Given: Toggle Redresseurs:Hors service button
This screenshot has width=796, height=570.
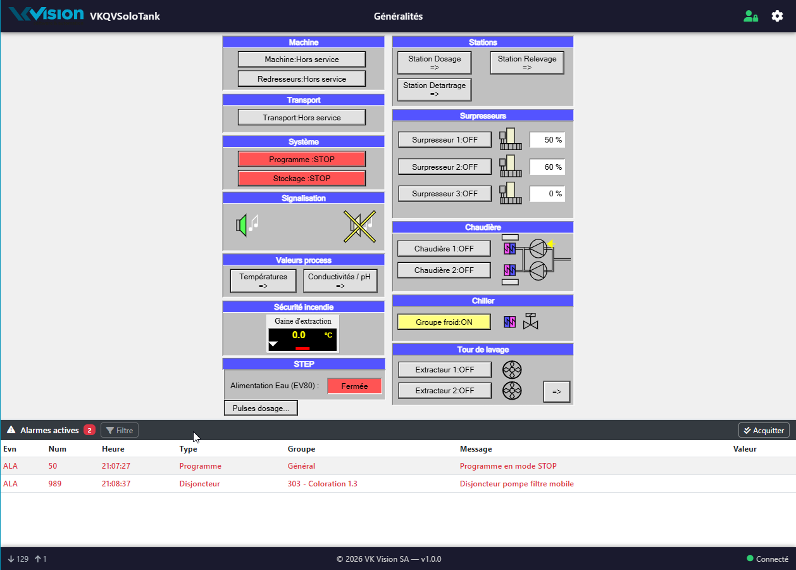Looking at the screenshot, I should [x=302, y=79].
